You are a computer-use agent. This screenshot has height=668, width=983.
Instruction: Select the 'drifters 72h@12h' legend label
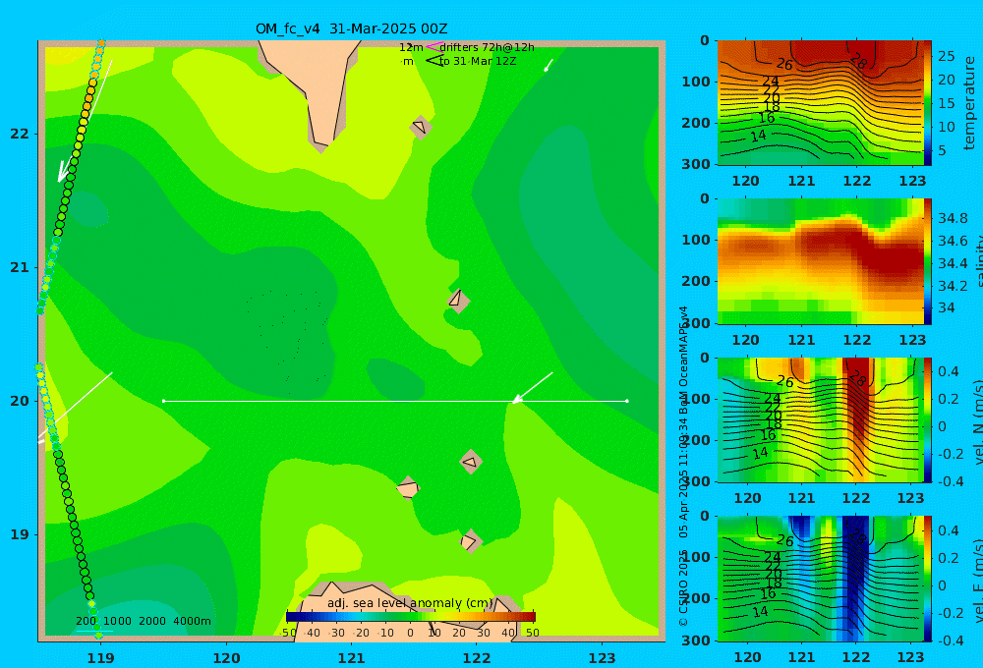click(487, 47)
